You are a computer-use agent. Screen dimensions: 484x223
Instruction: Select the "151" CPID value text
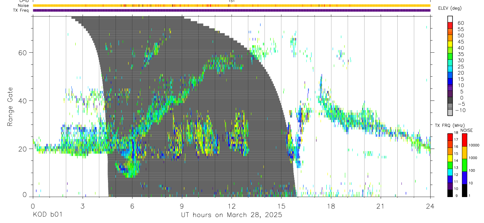tap(231, 2)
